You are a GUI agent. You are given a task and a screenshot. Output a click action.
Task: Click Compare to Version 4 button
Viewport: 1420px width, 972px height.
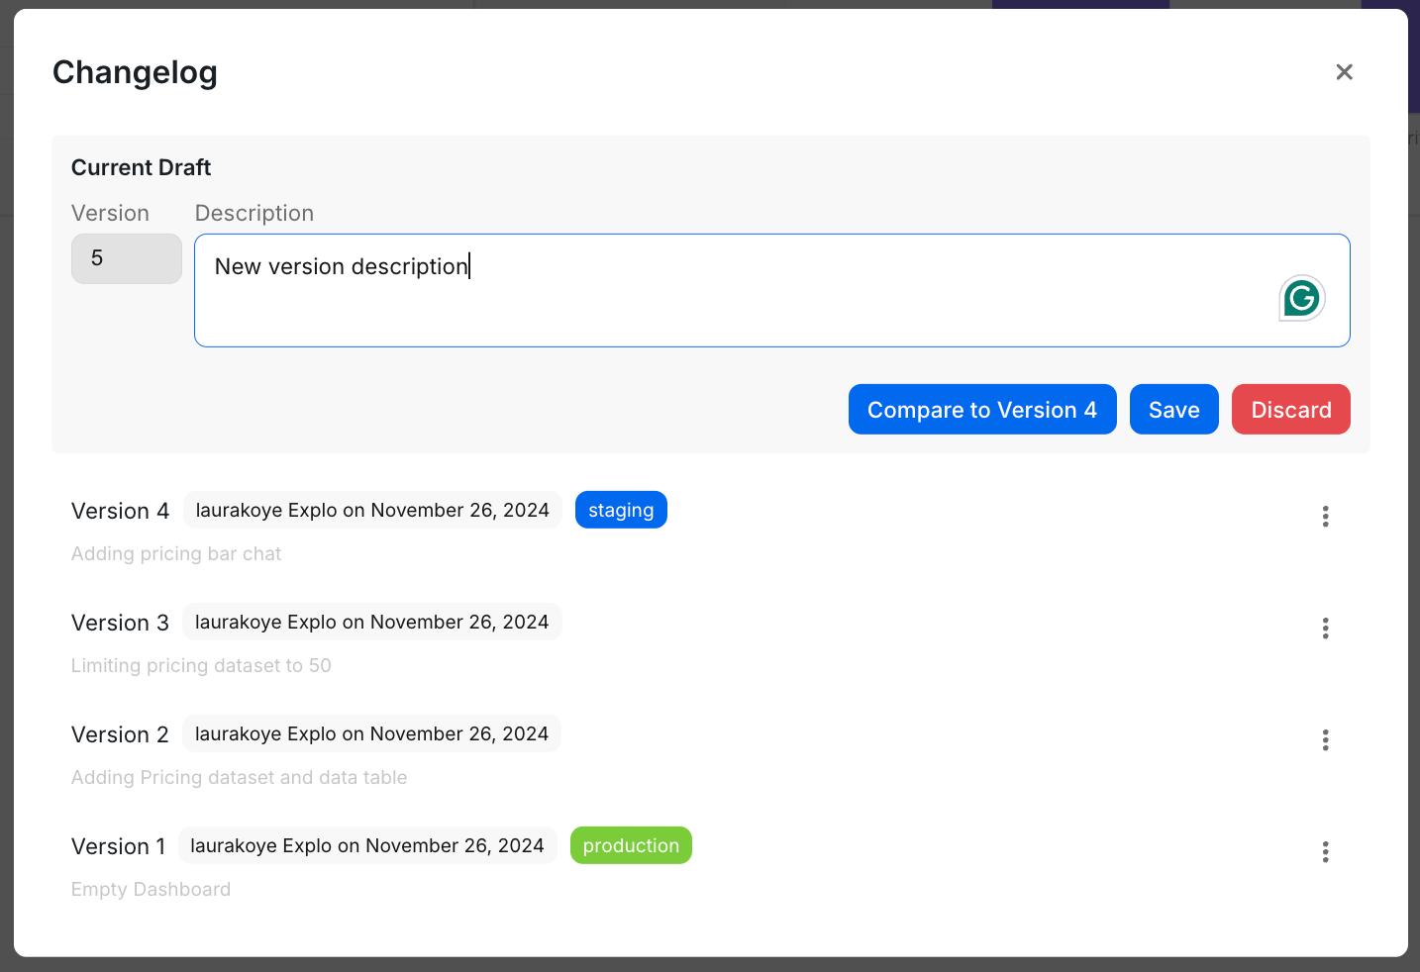pos(982,410)
